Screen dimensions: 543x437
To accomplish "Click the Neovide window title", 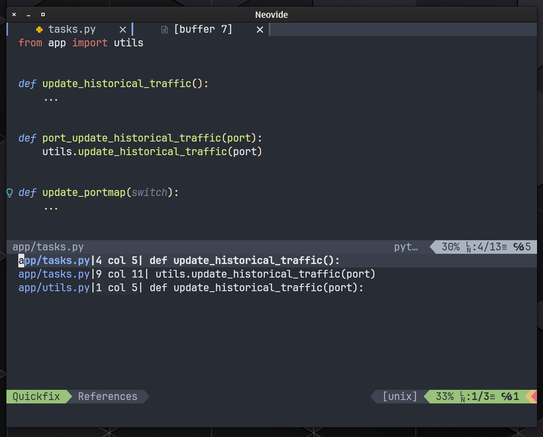I will click(271, 14).
